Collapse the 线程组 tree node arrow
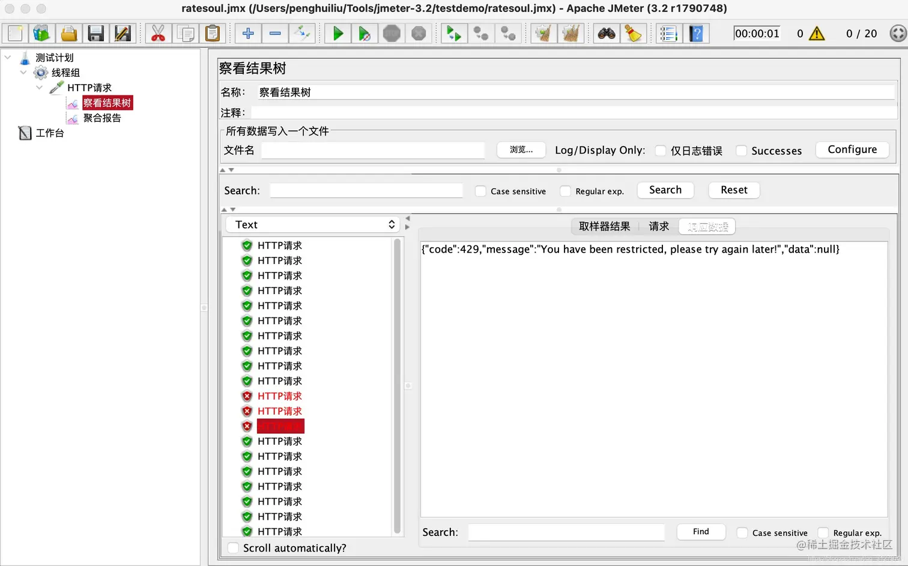 tap(23, 73)
